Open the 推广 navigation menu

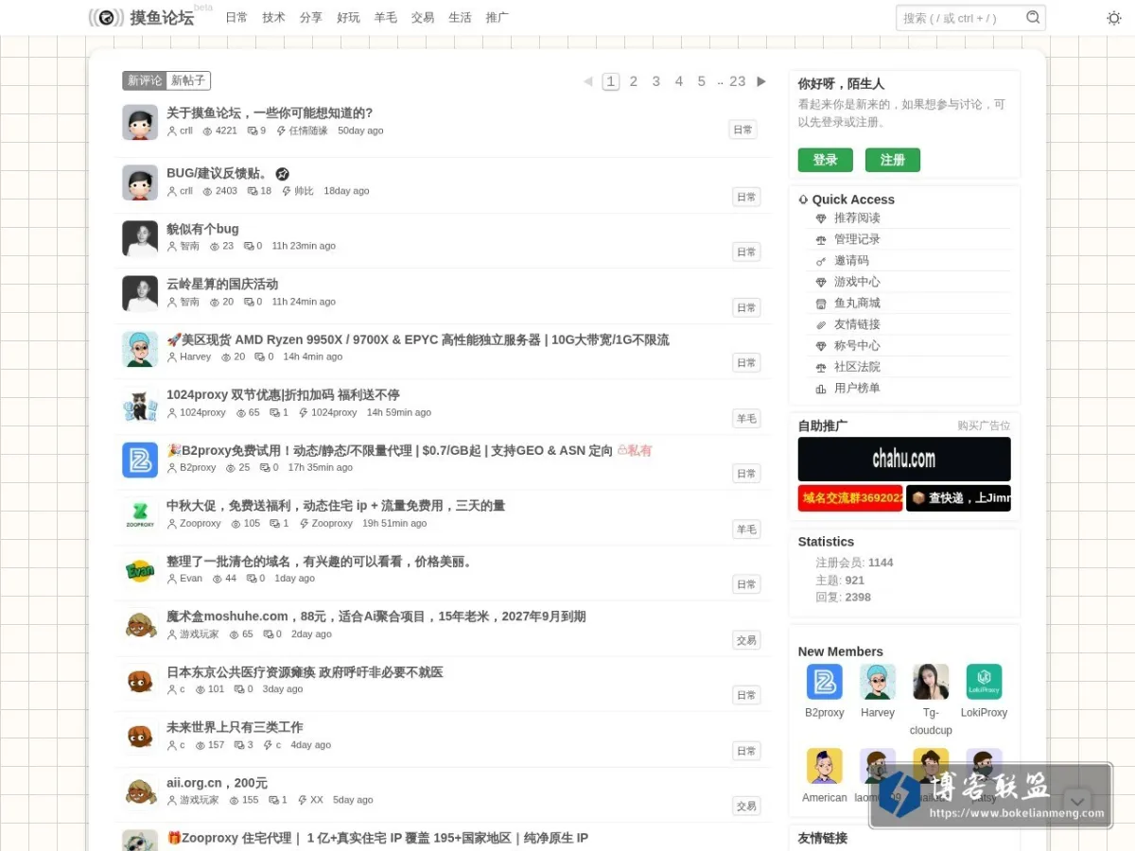[x=497, y=18]
